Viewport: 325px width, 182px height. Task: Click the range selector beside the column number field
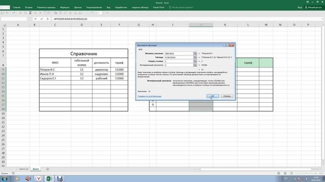[x=195, y=61]
